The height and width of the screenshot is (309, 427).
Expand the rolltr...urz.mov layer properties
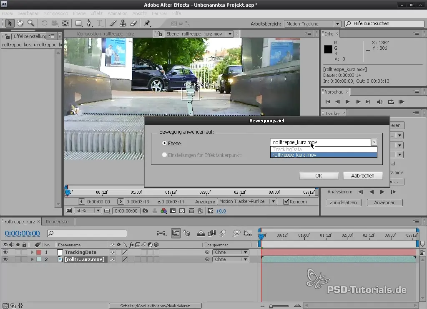[32, 259]
